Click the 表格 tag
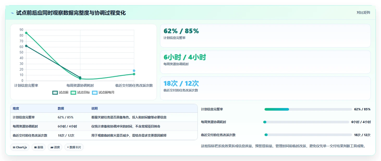The width and height of the screenshot is (381, 161). click(x=39, y=147)
